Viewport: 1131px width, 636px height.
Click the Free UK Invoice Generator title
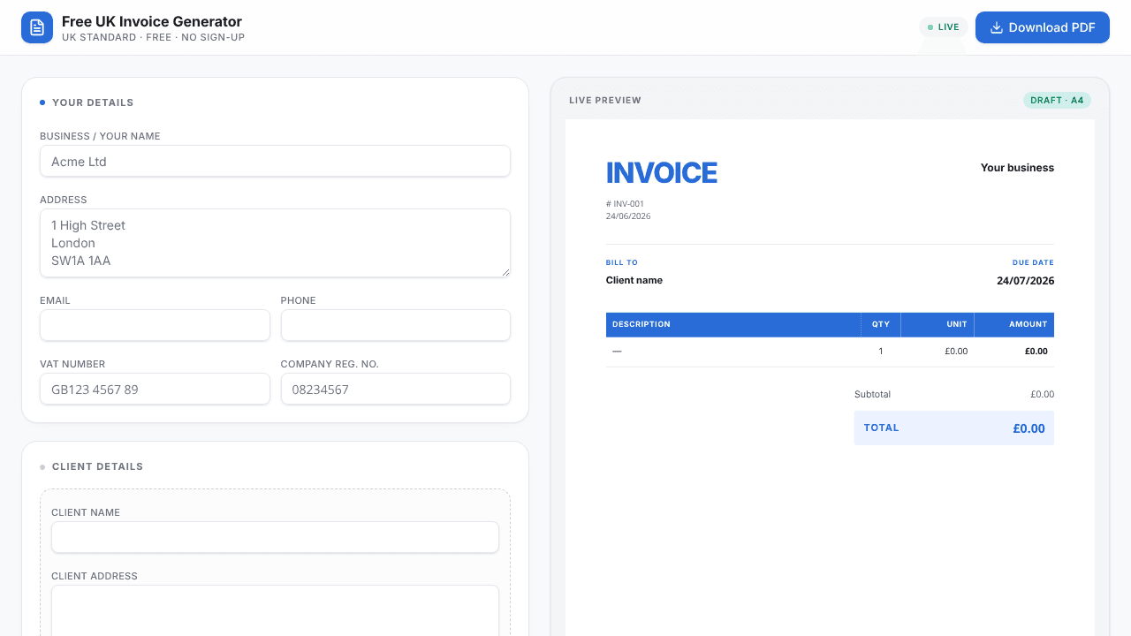[x=152, y=21]
